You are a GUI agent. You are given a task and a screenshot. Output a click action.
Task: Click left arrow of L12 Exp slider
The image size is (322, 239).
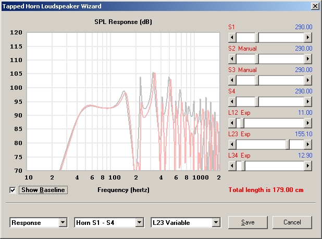(x=232, y=123)
